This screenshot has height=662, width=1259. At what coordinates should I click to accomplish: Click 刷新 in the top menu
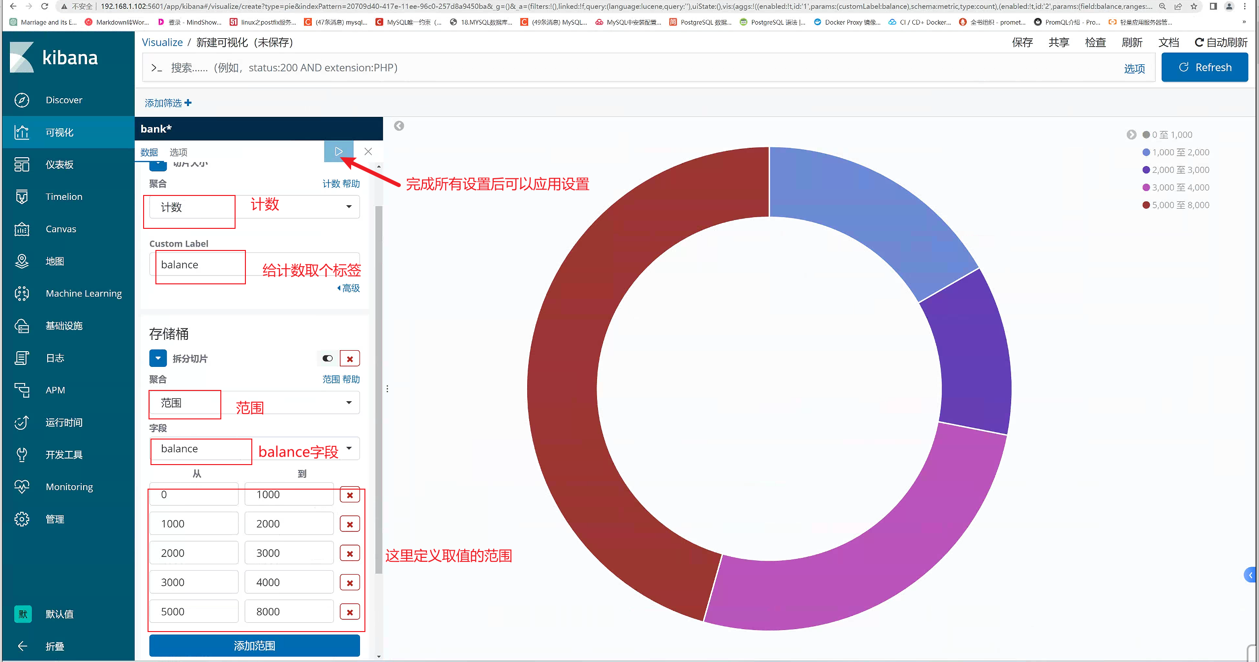point(1132,43)
